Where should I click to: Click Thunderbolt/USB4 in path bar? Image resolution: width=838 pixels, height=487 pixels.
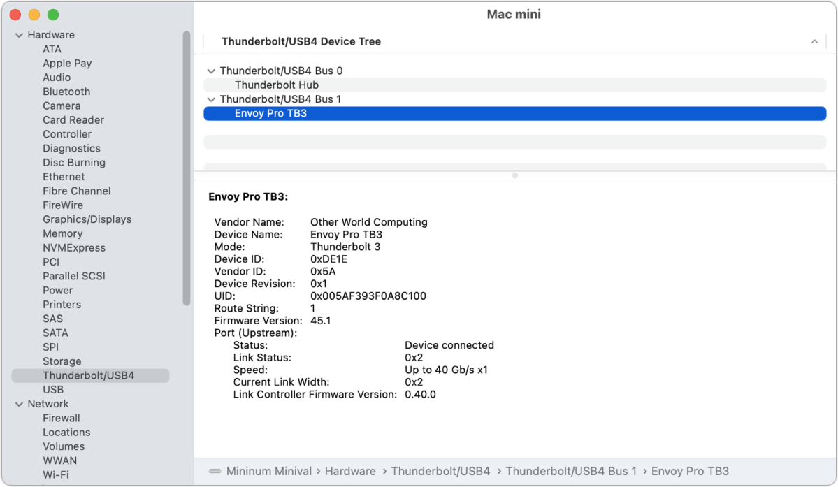440,471
